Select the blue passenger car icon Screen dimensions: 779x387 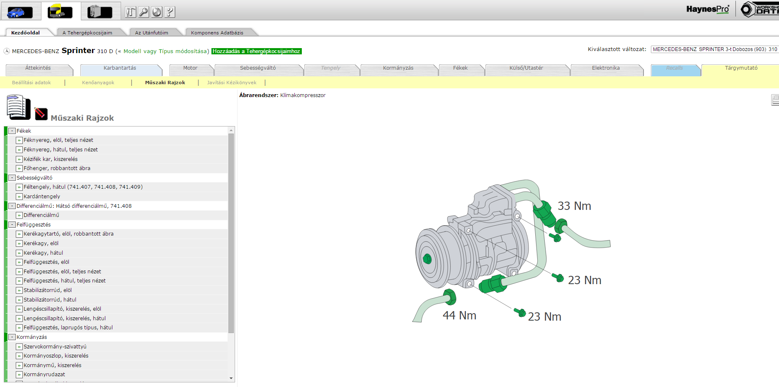click(x=20, y=12)
